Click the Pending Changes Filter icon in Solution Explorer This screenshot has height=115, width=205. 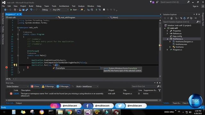(x=176, y=18)
